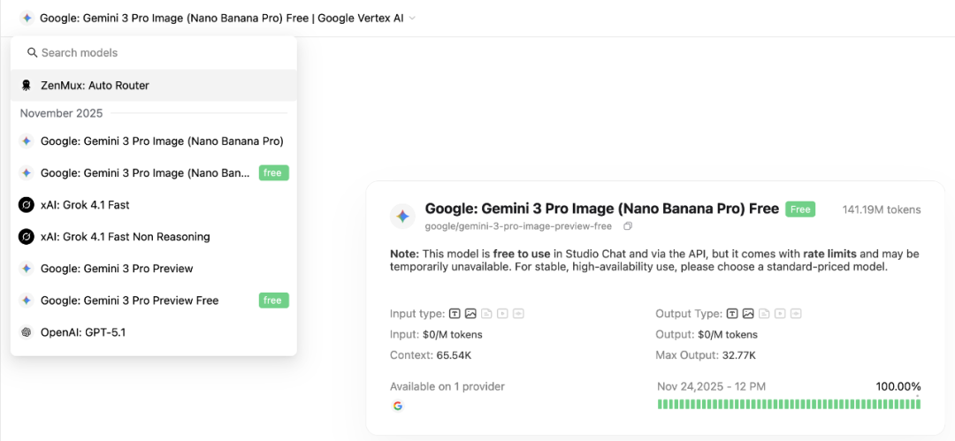Select the truncated free Gemini 3 Pro Image entry
Screen dimensions: 955x441
(x=154, y=173)
